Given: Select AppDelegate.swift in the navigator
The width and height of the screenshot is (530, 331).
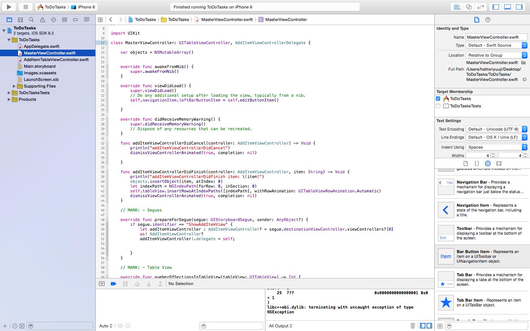Looking at the screenshot, I should pyautogui.click(x=41, y=46).
